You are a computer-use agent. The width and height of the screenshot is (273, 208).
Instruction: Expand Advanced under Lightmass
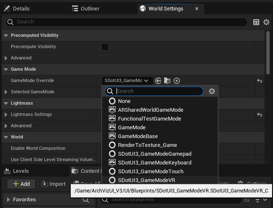click(x=6, y=126)
